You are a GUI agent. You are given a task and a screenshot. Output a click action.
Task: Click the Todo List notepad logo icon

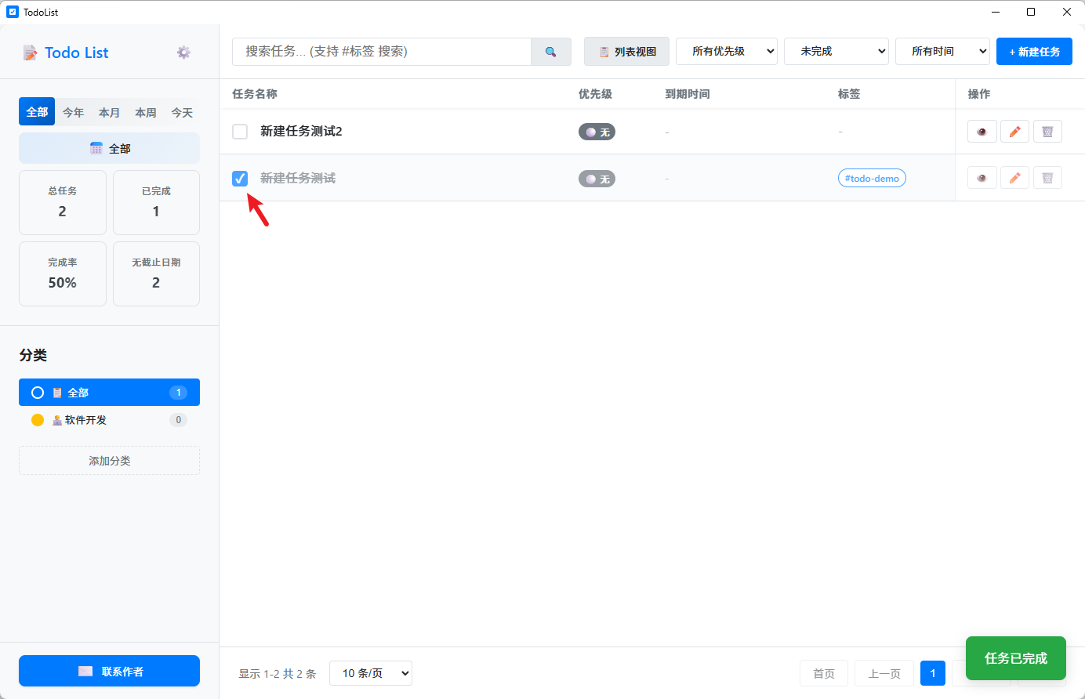pyautogui.click(x=31, y=53)
